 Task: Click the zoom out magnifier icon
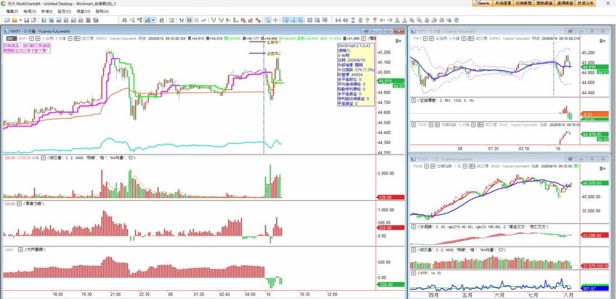(419, 20)
